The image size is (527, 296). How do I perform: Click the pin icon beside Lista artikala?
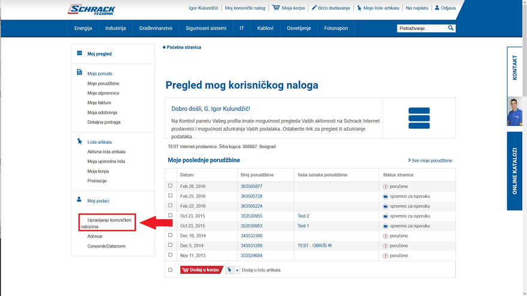[79, 141]
